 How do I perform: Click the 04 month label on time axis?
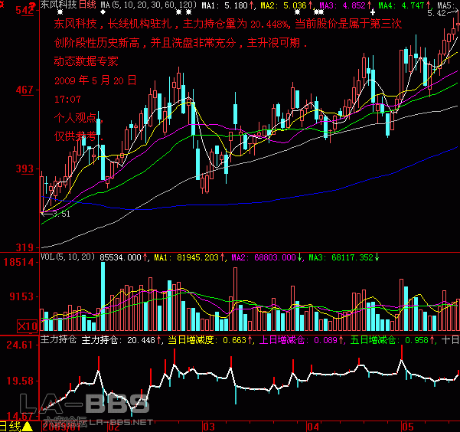tap(312, 425)
